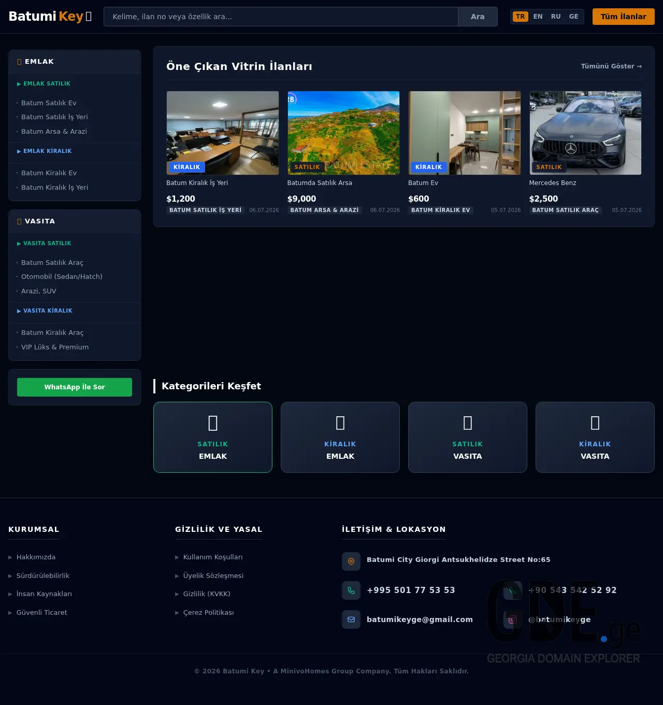
Task: Click the Ara search button
Action: 478,17
